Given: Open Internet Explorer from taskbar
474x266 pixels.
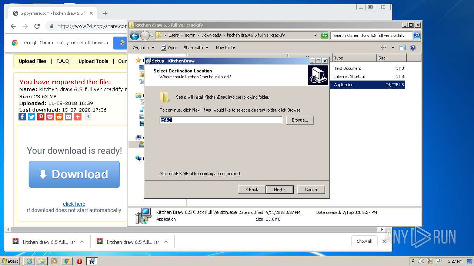Looking at the screenshot, I should click(x=29, y=261).
